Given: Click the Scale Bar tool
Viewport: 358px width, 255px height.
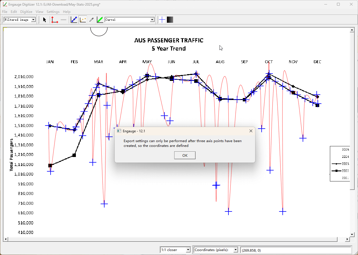Looking at the screenshot, I should coord(63,20).
